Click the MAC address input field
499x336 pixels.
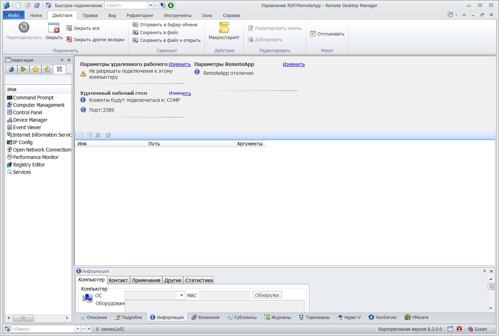(225, 295)
